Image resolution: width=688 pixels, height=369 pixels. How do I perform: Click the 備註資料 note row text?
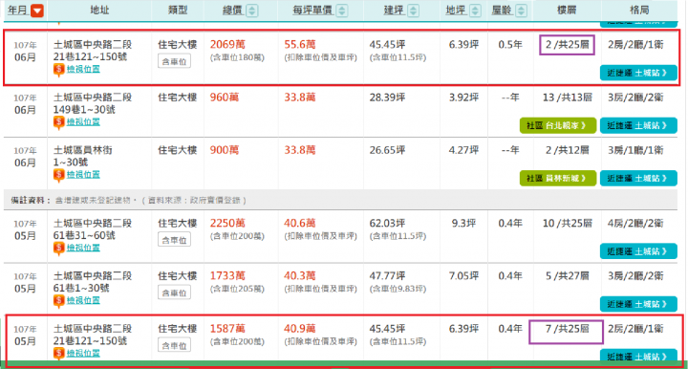(129, 200)
